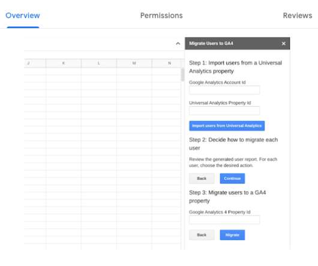Focus the Google Analytics 4 Property Id field
Viewport: 318px width, 266px height.
[224, 220]
